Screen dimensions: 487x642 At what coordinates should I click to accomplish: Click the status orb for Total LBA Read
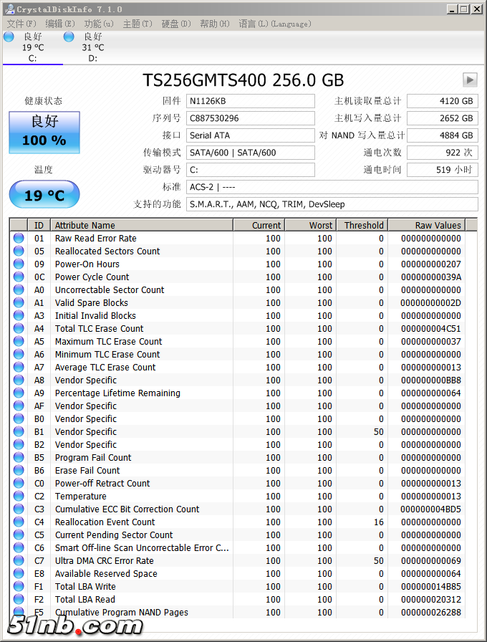point(19,599)
